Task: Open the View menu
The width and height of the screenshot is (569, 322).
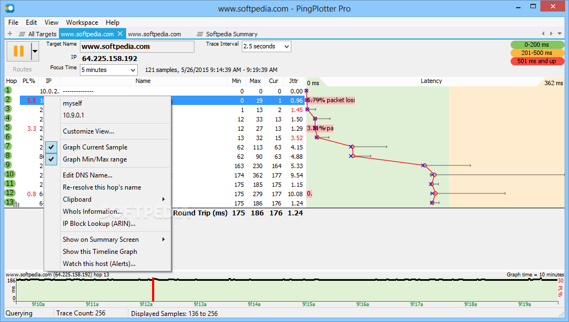Action: click(x=51, y=23)
